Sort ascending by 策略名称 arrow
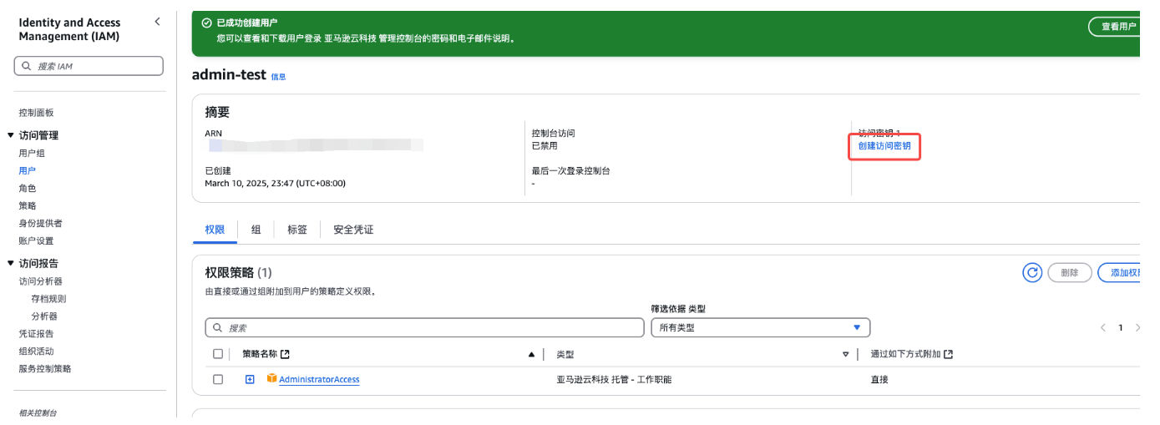 531,354
